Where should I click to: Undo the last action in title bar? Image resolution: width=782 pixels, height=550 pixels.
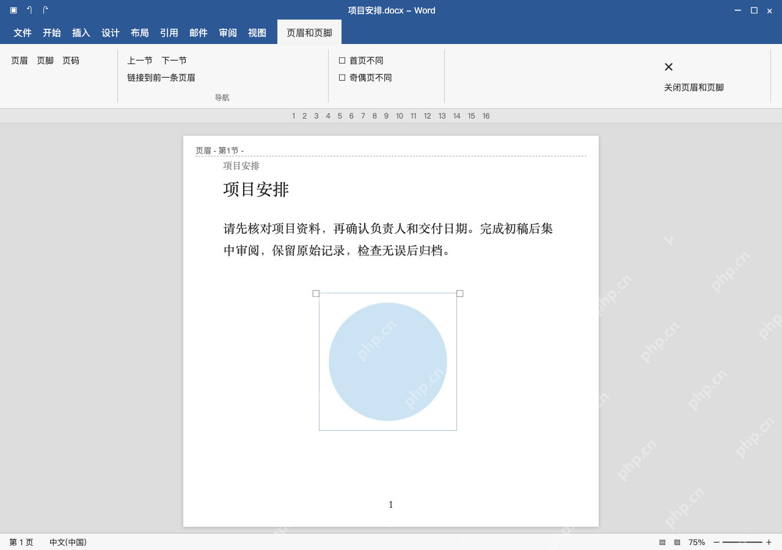pos(29,10)
